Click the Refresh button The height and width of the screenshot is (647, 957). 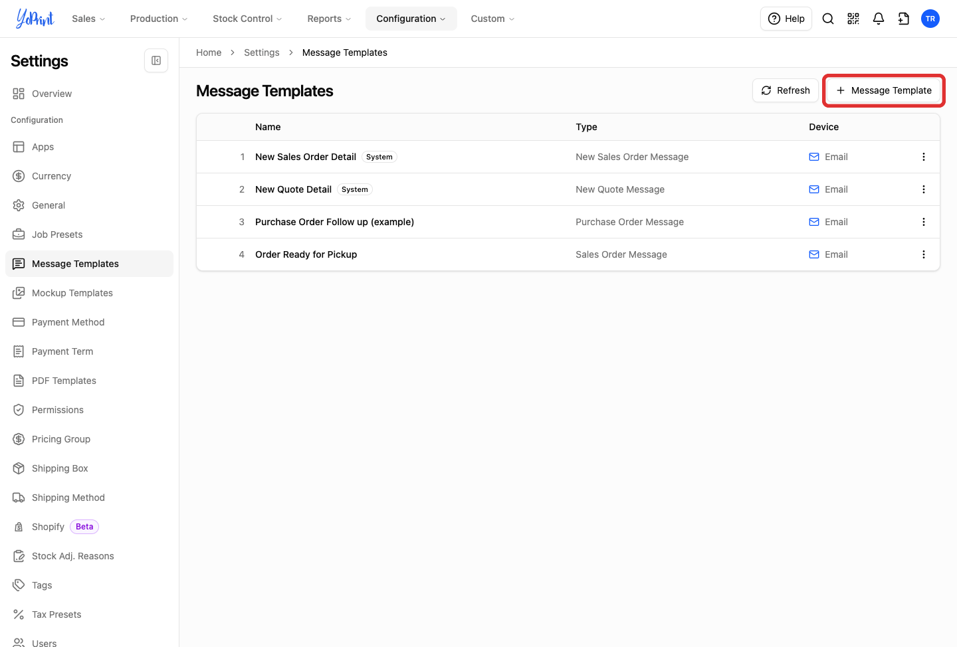point(786,90)
